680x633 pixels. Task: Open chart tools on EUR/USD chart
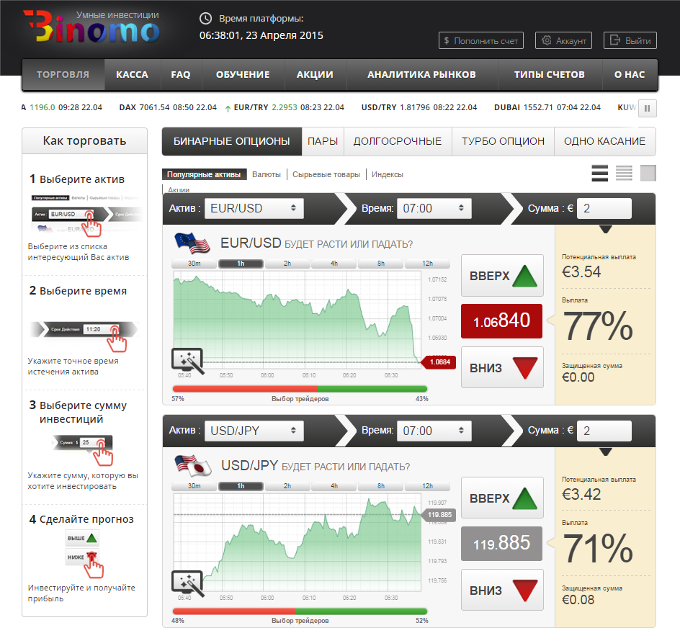[187, 360]
